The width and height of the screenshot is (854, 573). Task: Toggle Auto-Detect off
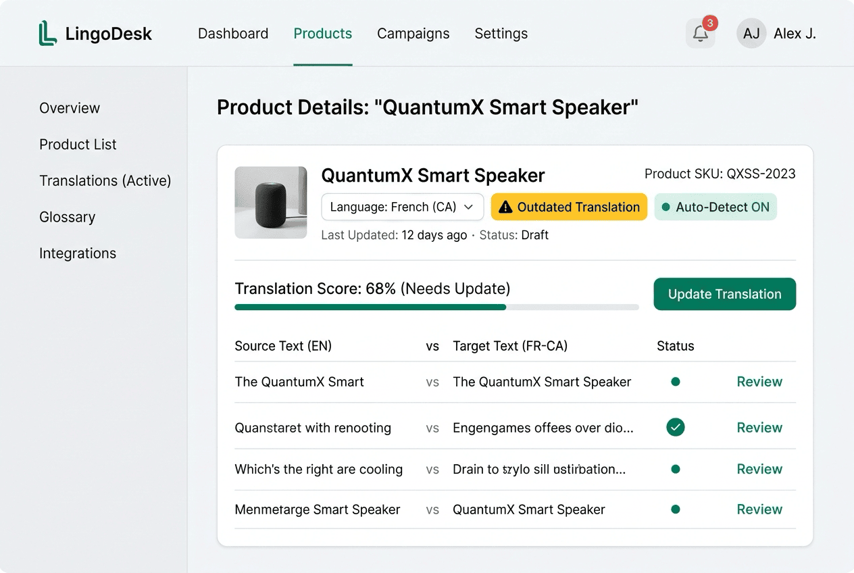[715, 207]
